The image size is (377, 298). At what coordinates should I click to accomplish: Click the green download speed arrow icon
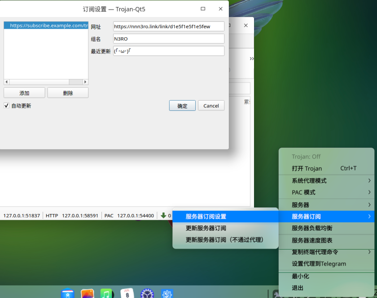163,215
